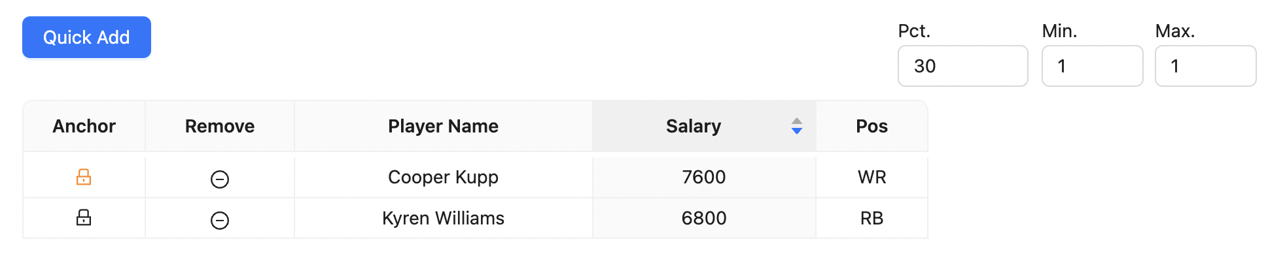Remove Kyren Williams using the minus icon
Viewport: 1268px width, 261px height.
point(220,220)
